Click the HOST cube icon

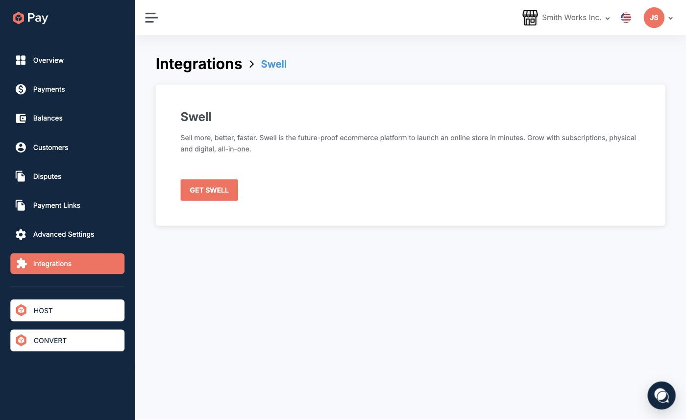pyautogui.click(x=21, y=310)
